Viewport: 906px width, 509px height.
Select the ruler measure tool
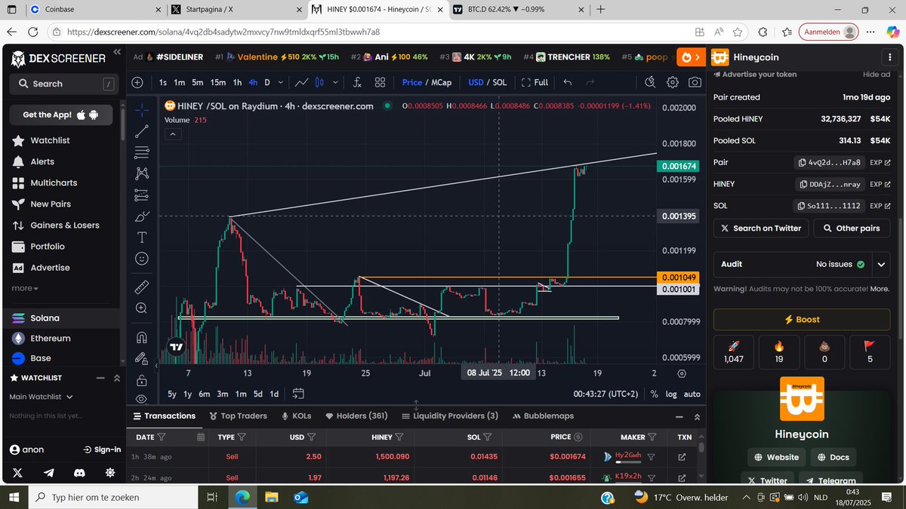tap(142, 287)
